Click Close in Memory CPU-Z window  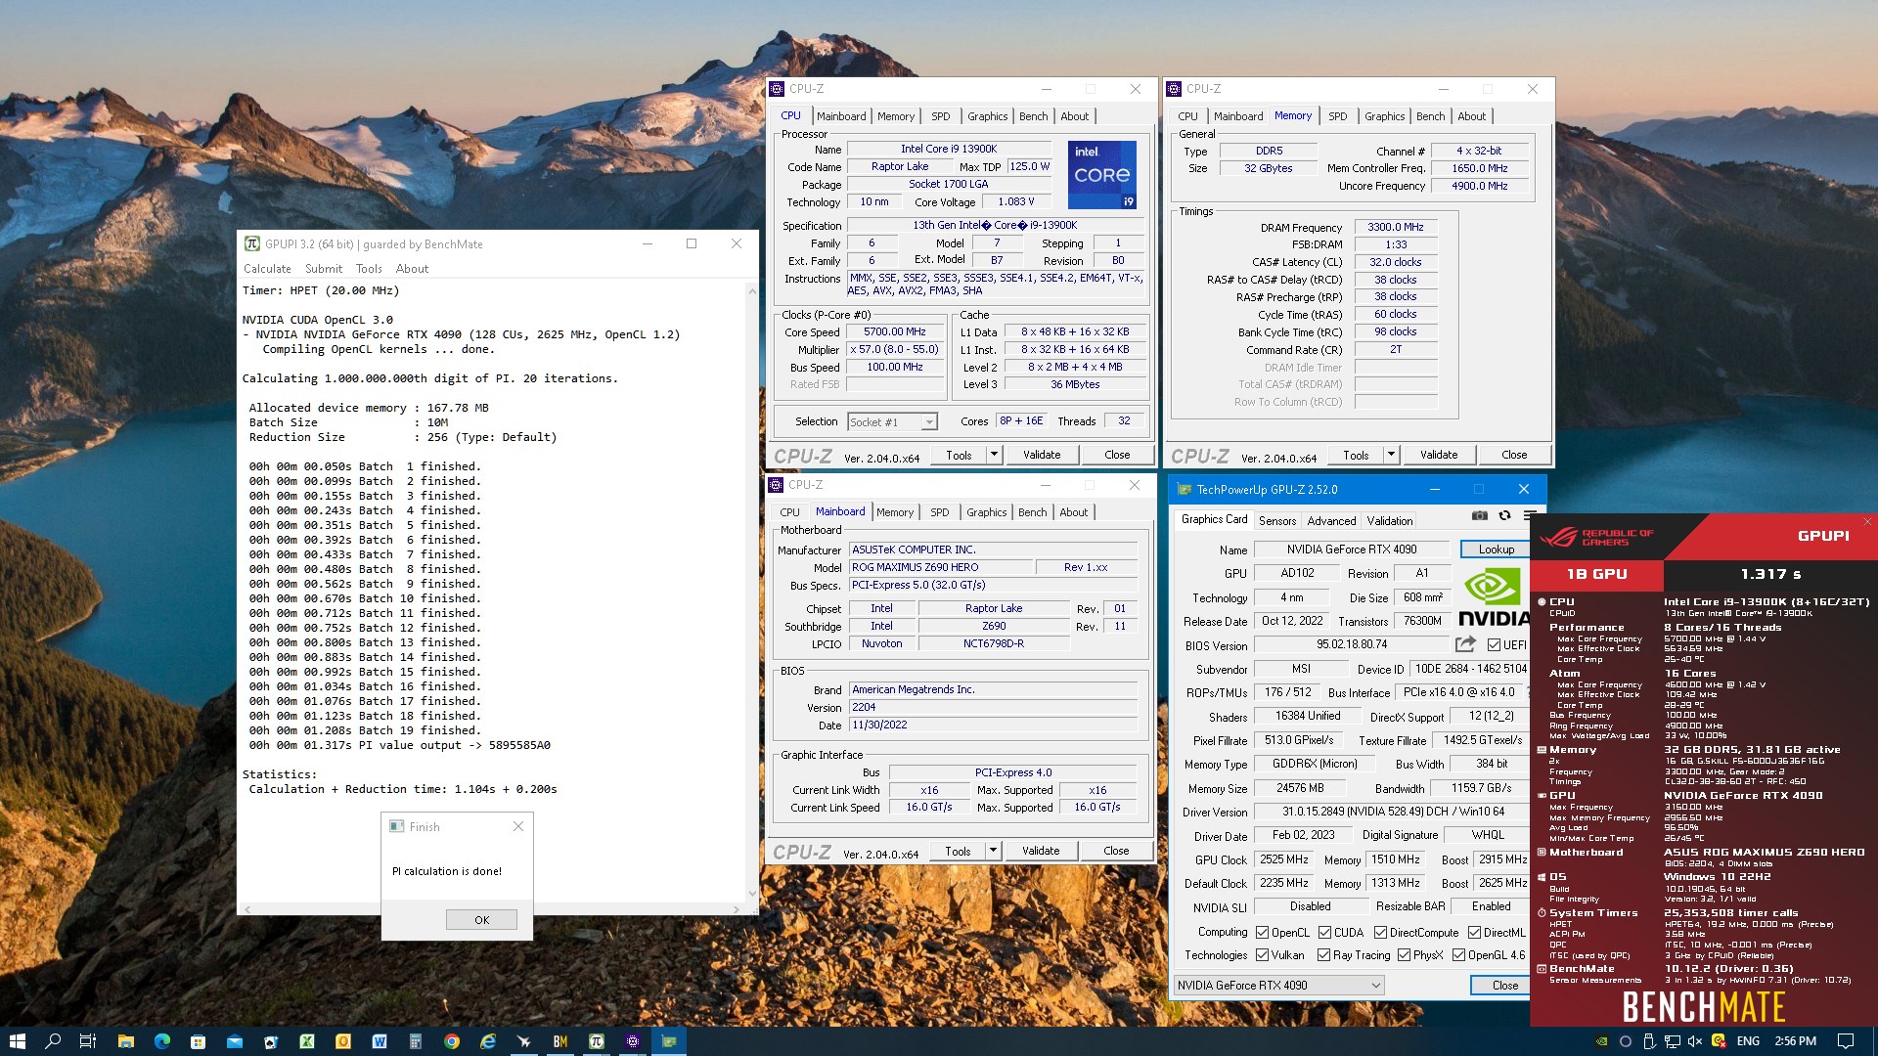pos(1514,455)
